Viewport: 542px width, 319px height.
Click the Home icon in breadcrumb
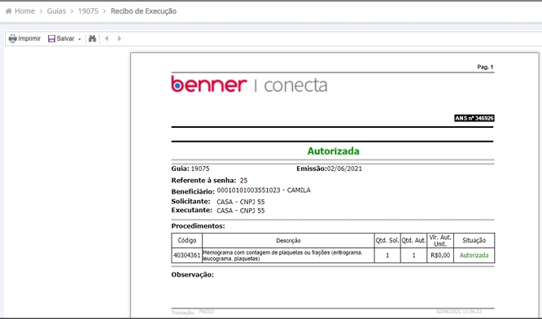tap(9, 11)
